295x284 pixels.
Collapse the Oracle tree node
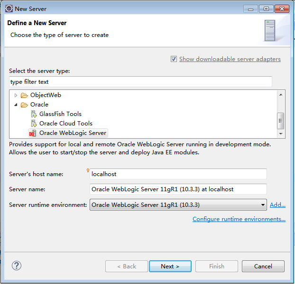click(16, 105)
